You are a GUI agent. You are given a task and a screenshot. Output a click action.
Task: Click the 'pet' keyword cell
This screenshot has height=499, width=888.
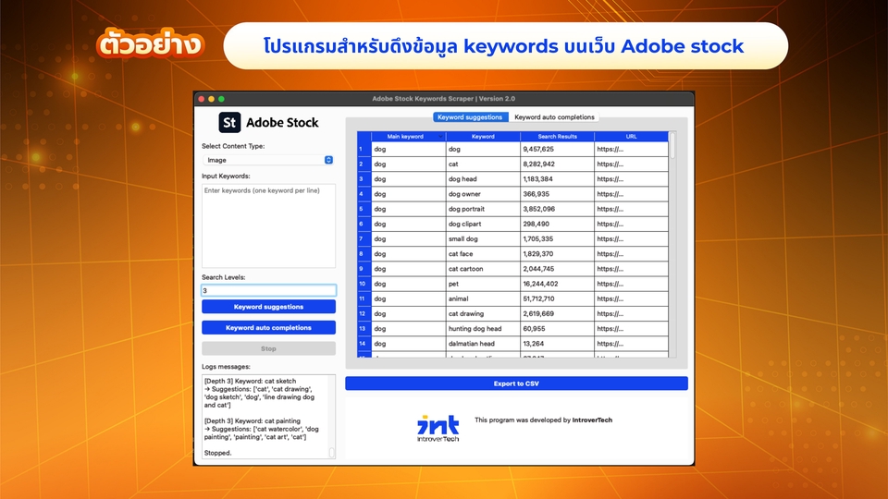pyautogui.click(x=483, y=284)
